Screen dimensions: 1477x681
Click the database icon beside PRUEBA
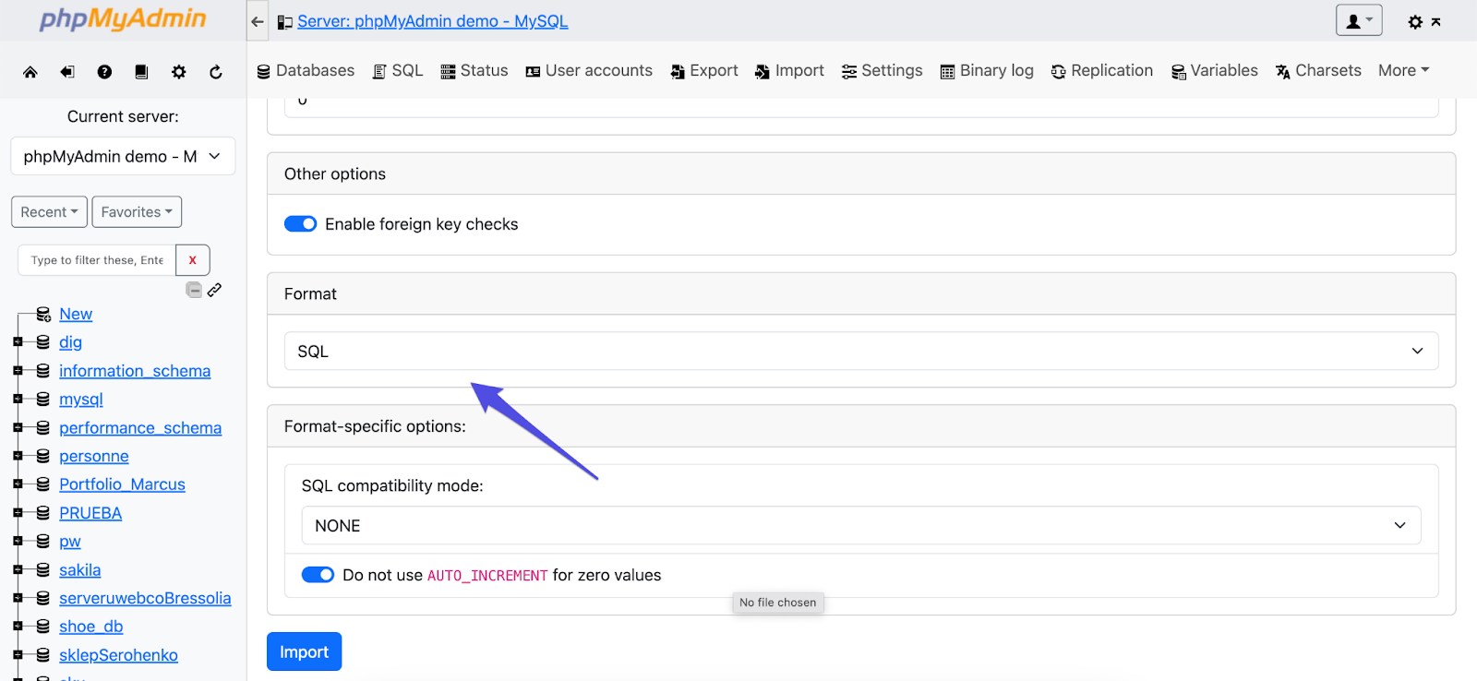pyautogui.click(x=43, y=513)
